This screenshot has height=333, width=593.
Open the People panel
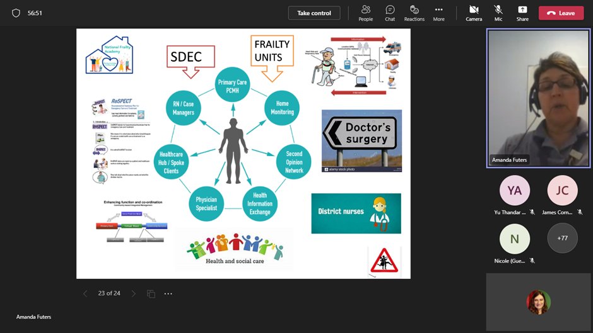click(366, 13)
